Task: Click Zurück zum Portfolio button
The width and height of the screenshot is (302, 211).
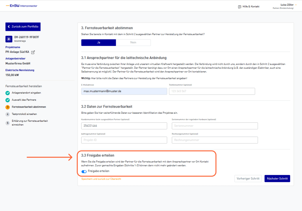Action: tap(23, 27)
